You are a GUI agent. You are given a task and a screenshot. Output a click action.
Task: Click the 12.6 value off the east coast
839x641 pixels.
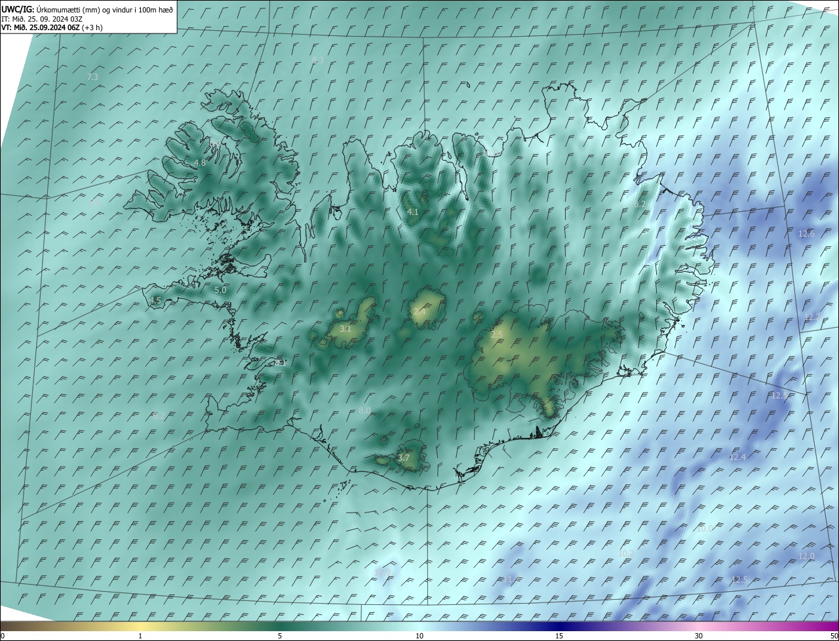[x=806, y=234]
